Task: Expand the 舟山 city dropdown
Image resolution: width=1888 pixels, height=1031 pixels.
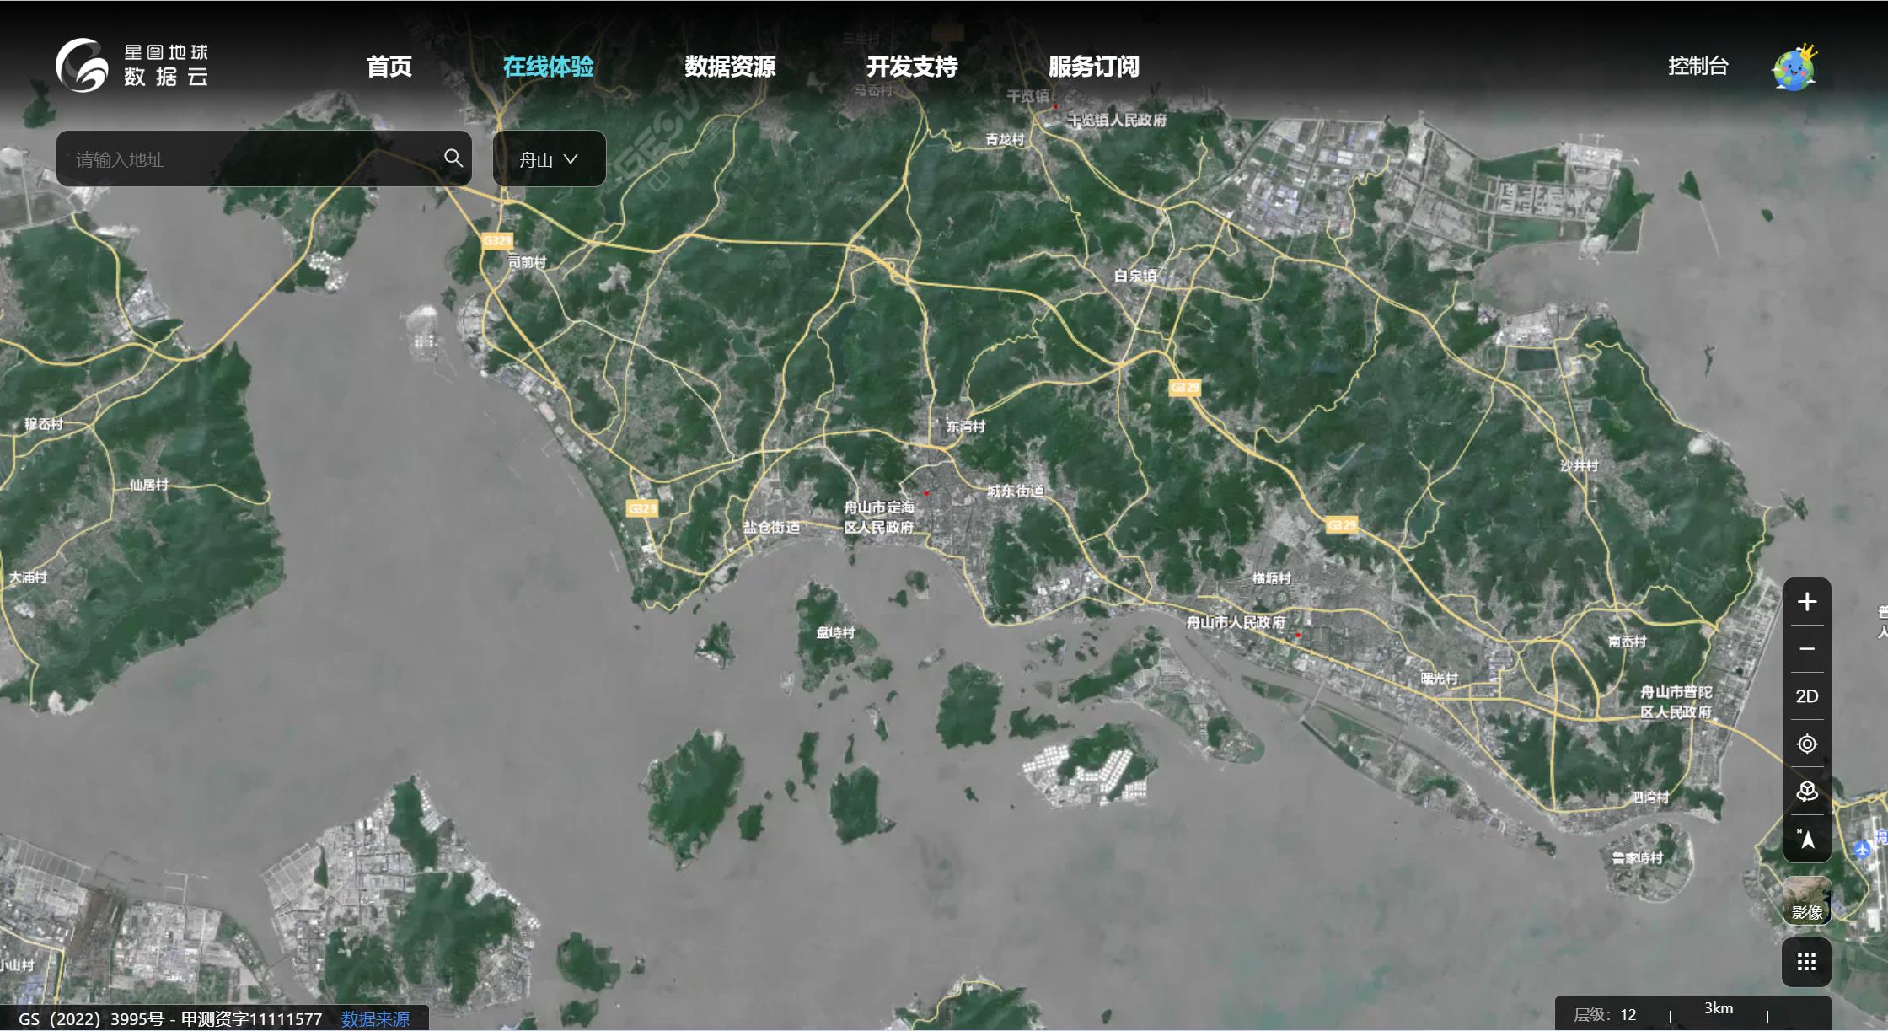Action: pos(549,158)
